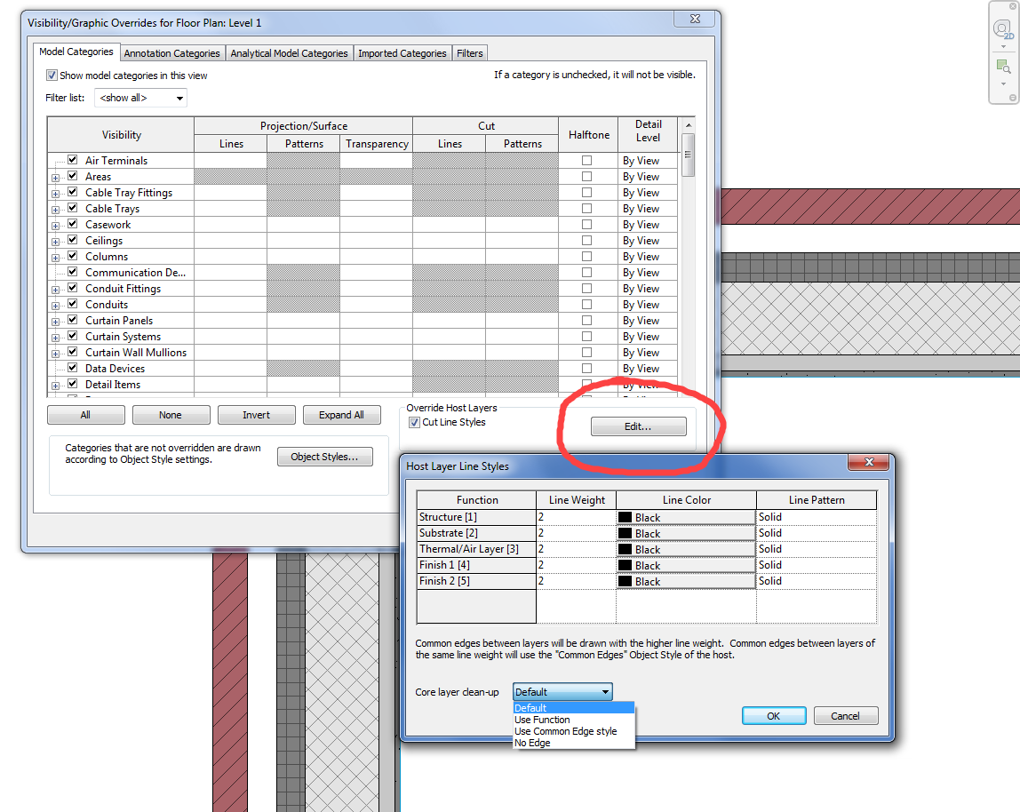Switch to Analytical Model Categories tab
The height and width of the screenshot is (812, 1020).
point(289,53)
